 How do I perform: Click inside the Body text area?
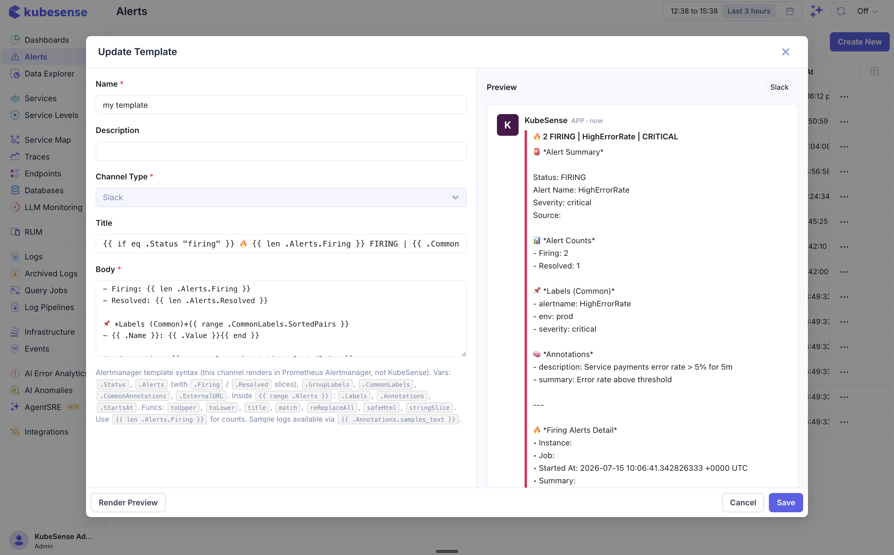(x=281, y=319)
